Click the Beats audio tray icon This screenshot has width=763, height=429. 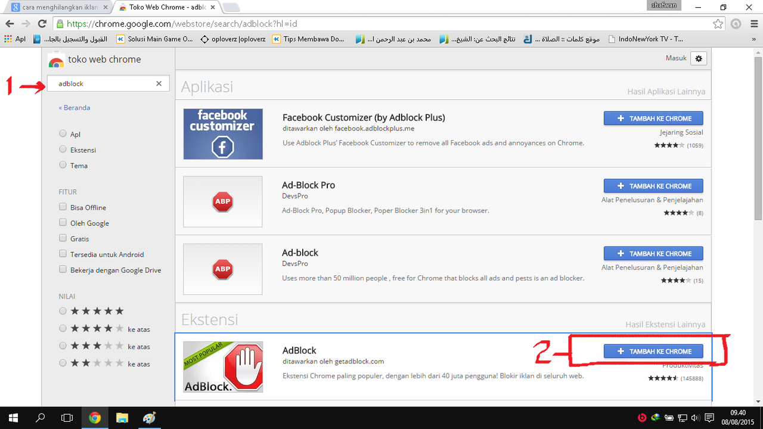tap(643, 418)
